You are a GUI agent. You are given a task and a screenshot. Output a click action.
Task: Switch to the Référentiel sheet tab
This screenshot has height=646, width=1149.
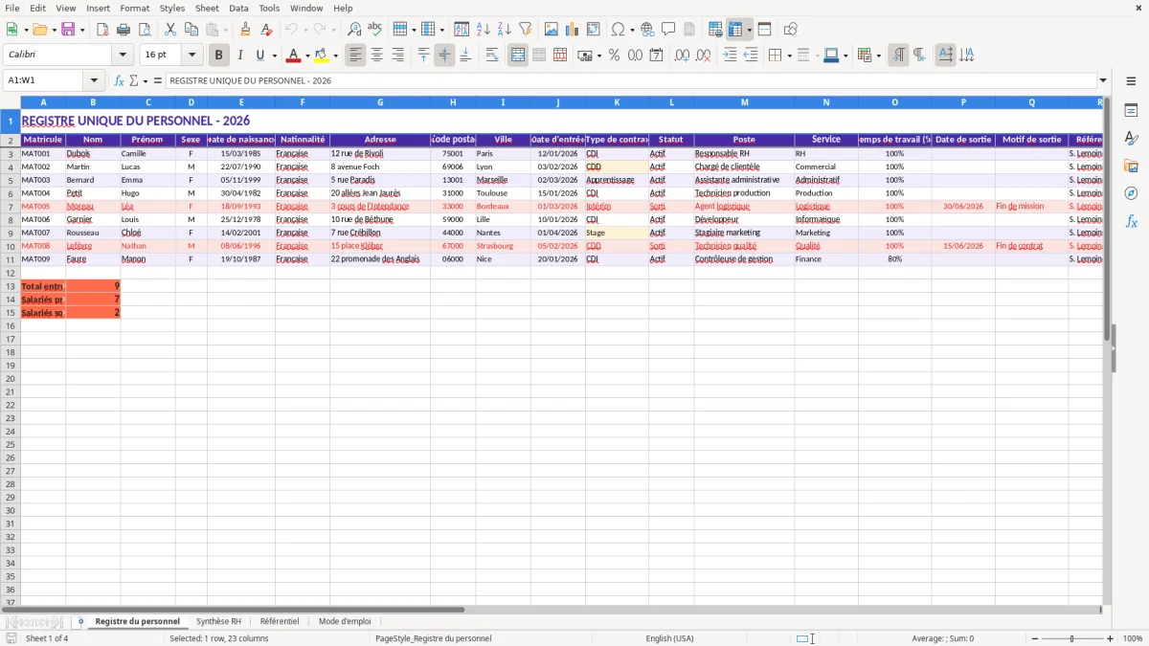280,621
